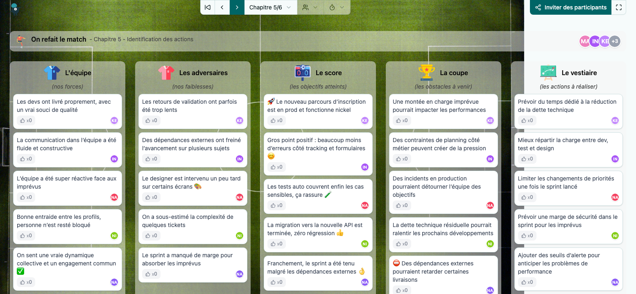Expand the participants dropdown in toolbar

pyautogui.click(x=310, y=7)
